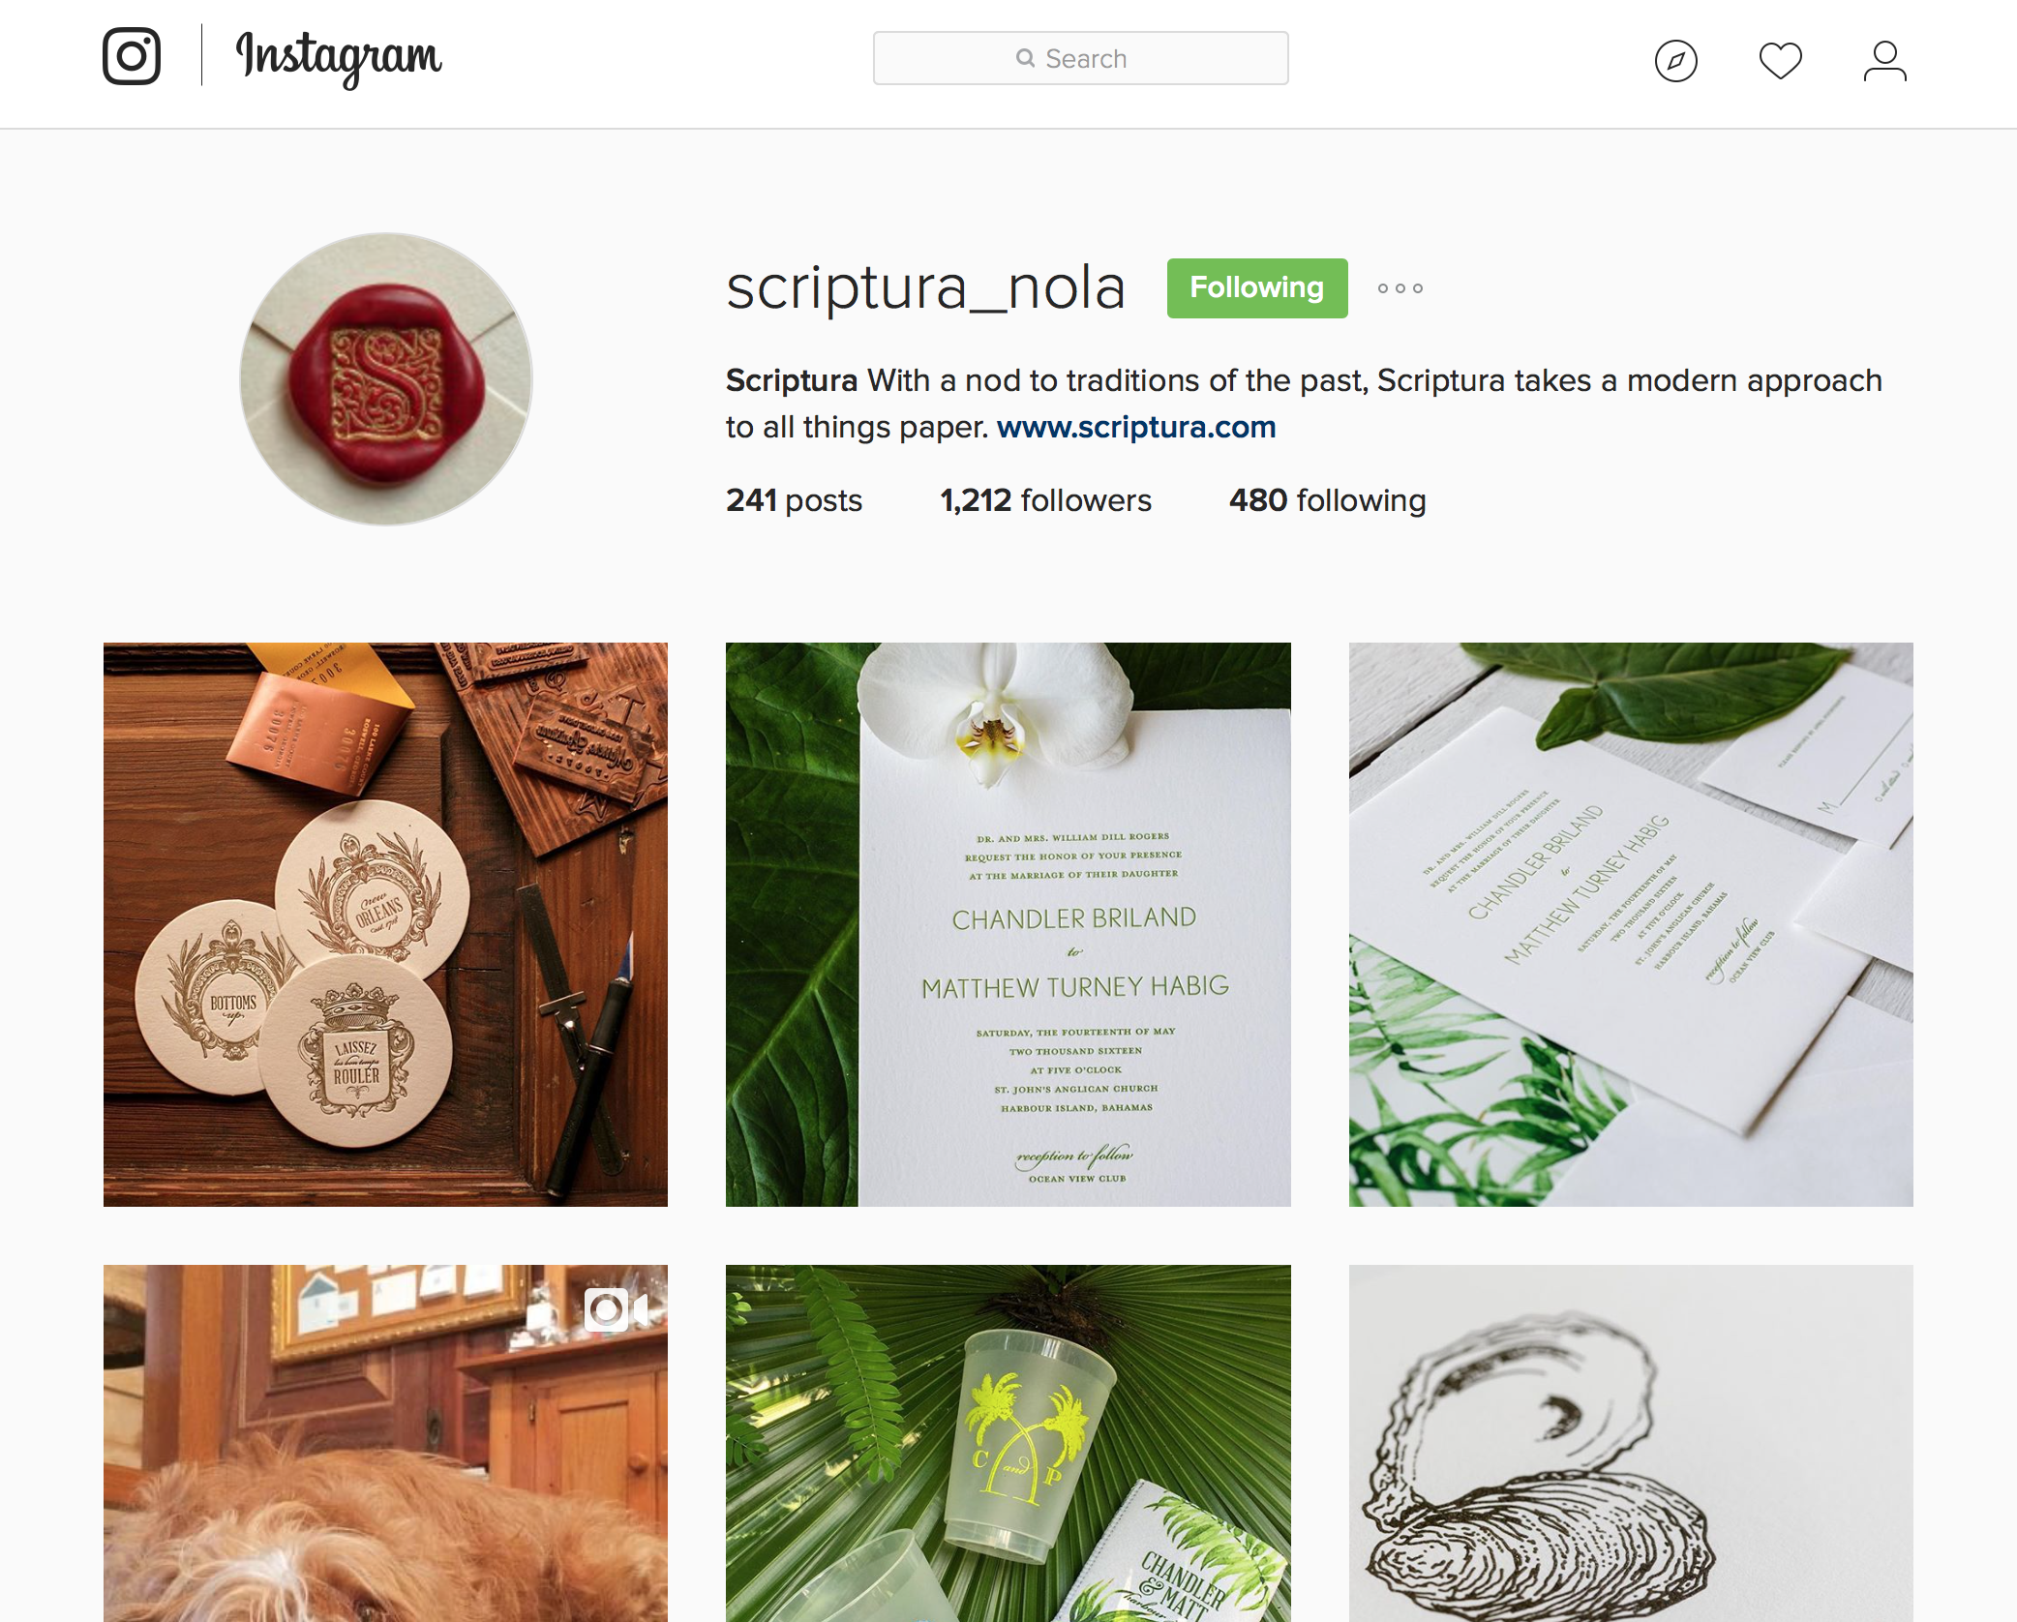Click the Instagram camera logo icon
The height and width of the screenshot is (1622, 2017).
coord(132,56)
